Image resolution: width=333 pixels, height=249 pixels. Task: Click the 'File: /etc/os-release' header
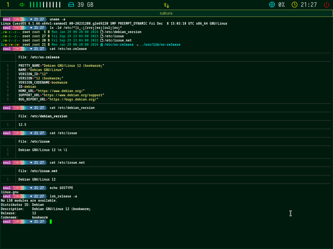39,57
